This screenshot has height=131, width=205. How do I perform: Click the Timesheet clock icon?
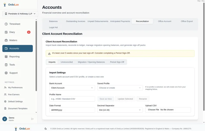coord(6,24)
